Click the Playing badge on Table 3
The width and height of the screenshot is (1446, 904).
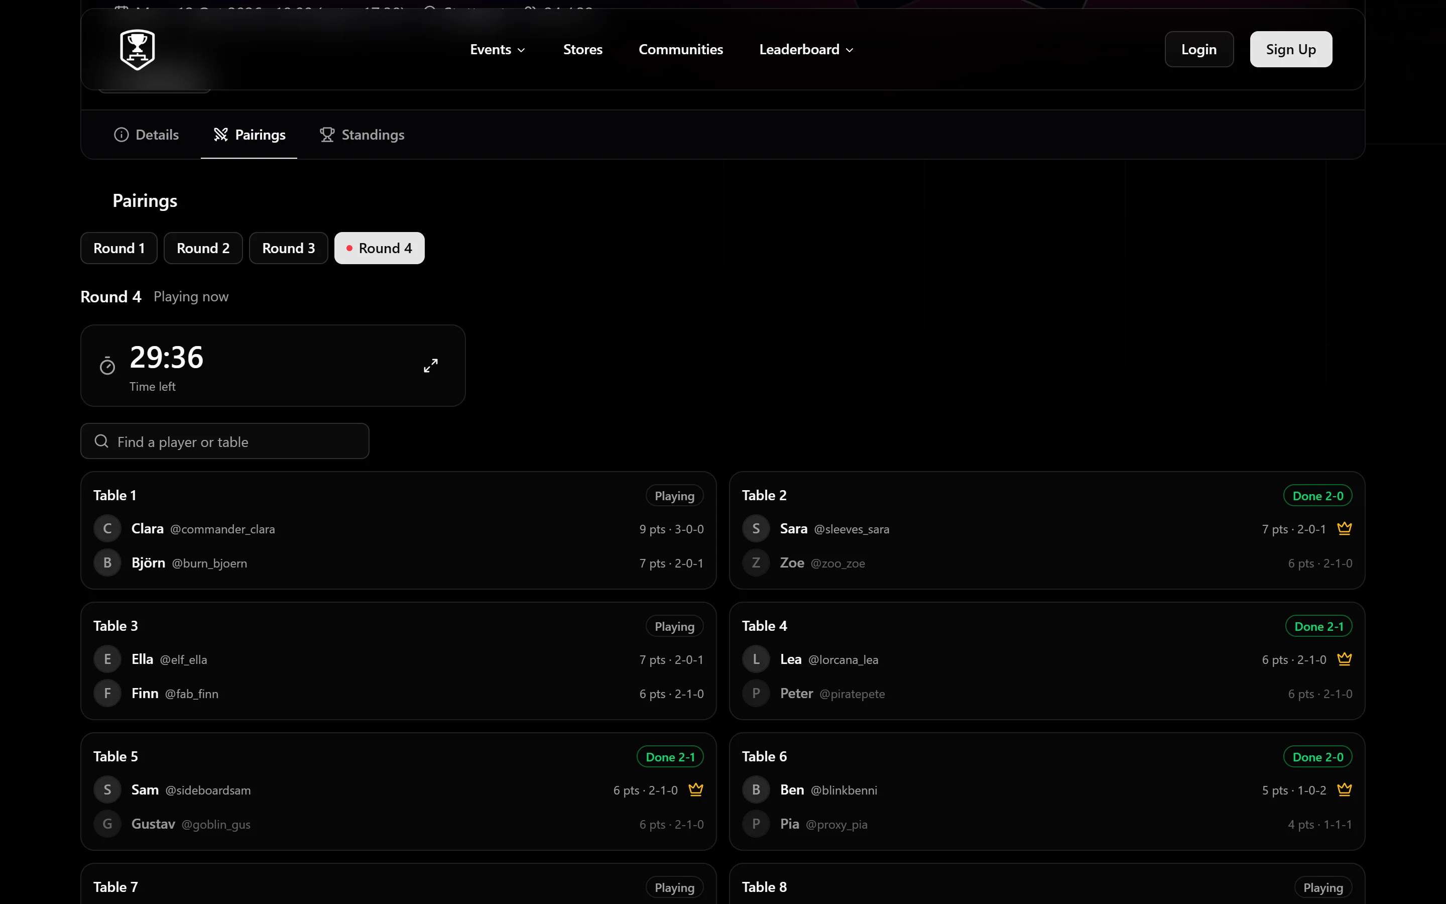(675, 626)
